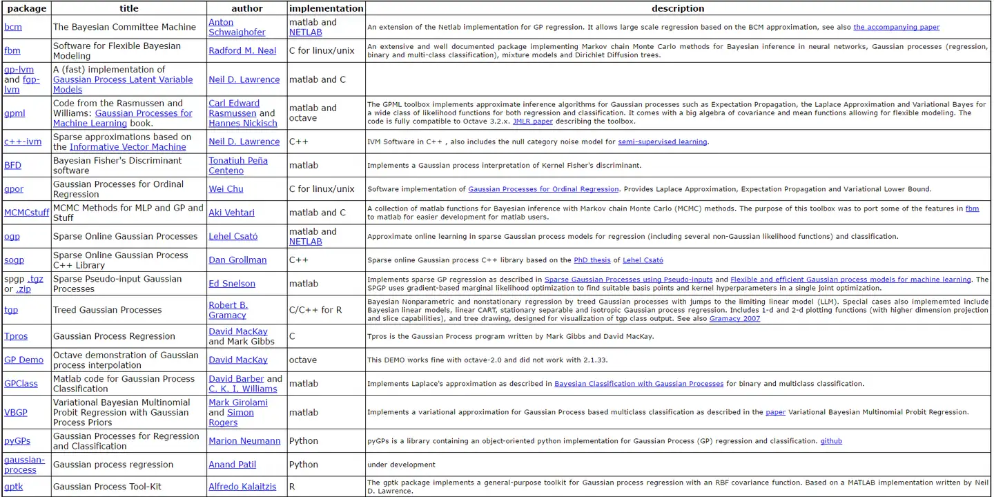994x497 pixels.
Task: Visit author Aki Vehtari's page
Action: [231, 212]
